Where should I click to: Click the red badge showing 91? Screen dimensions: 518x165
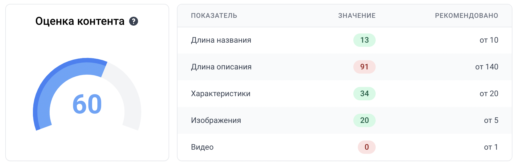pyautogui.click(x=364, y=67)
